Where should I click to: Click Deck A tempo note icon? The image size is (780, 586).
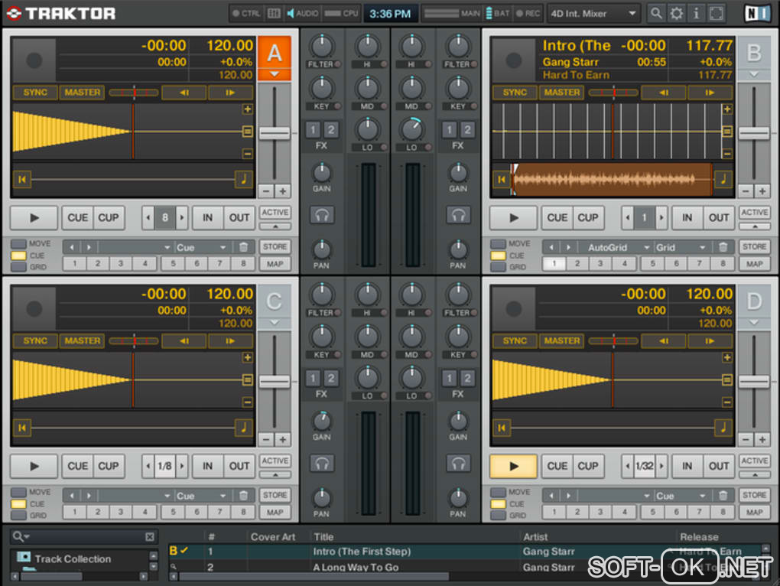244,179
